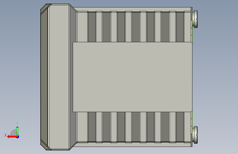
Task: Click the red X axis arrow on triad
Action: tap(12, 137)
